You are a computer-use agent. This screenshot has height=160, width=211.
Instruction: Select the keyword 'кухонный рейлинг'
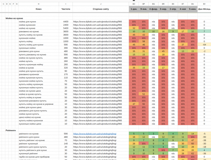[28, 153]
